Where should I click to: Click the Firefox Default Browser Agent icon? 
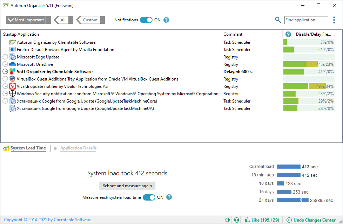click(13, 50)
